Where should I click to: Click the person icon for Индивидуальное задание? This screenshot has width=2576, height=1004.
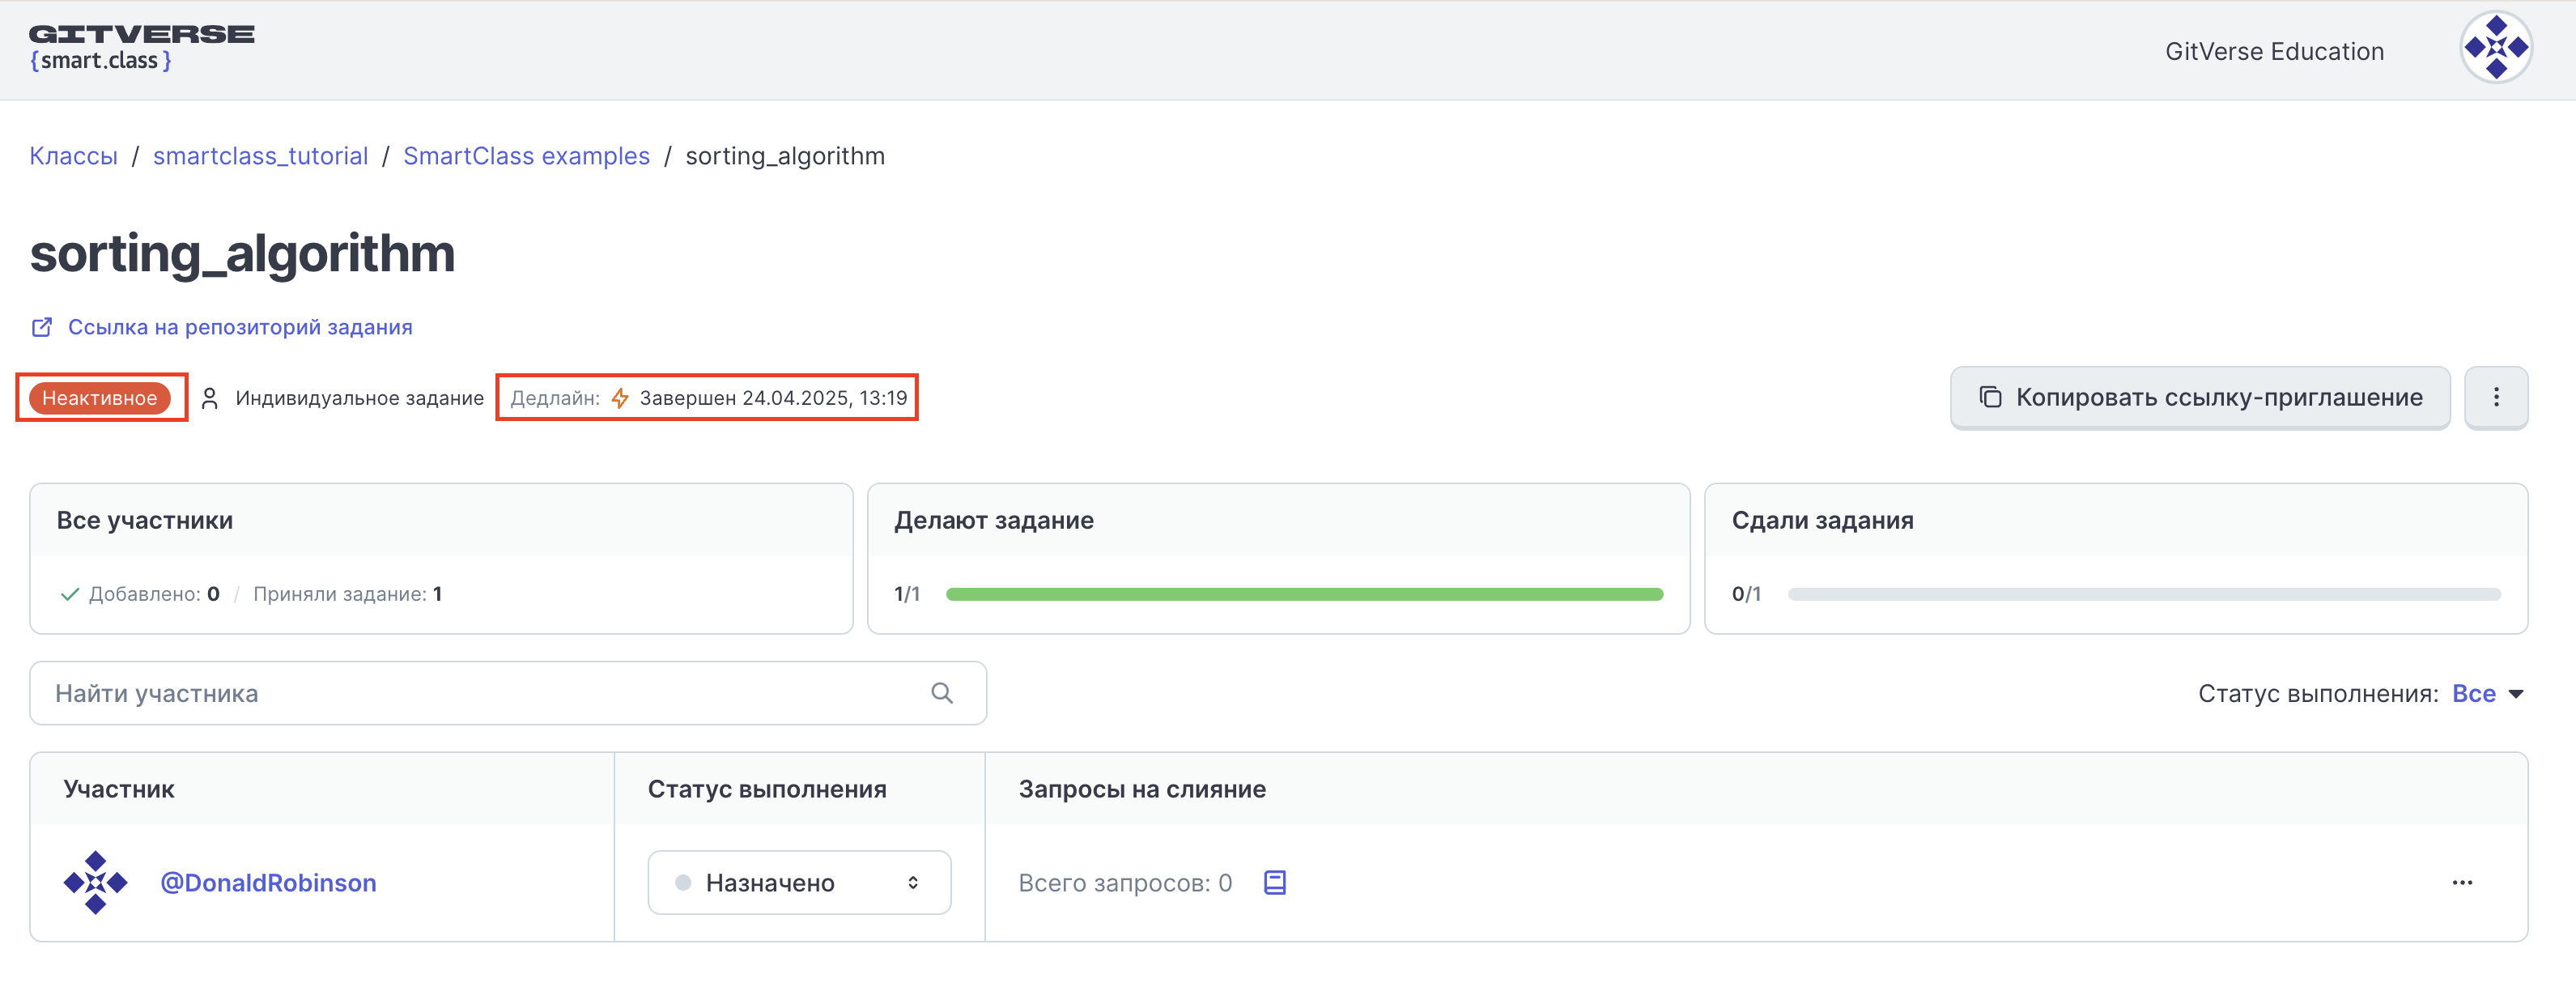tap(209, 398)
